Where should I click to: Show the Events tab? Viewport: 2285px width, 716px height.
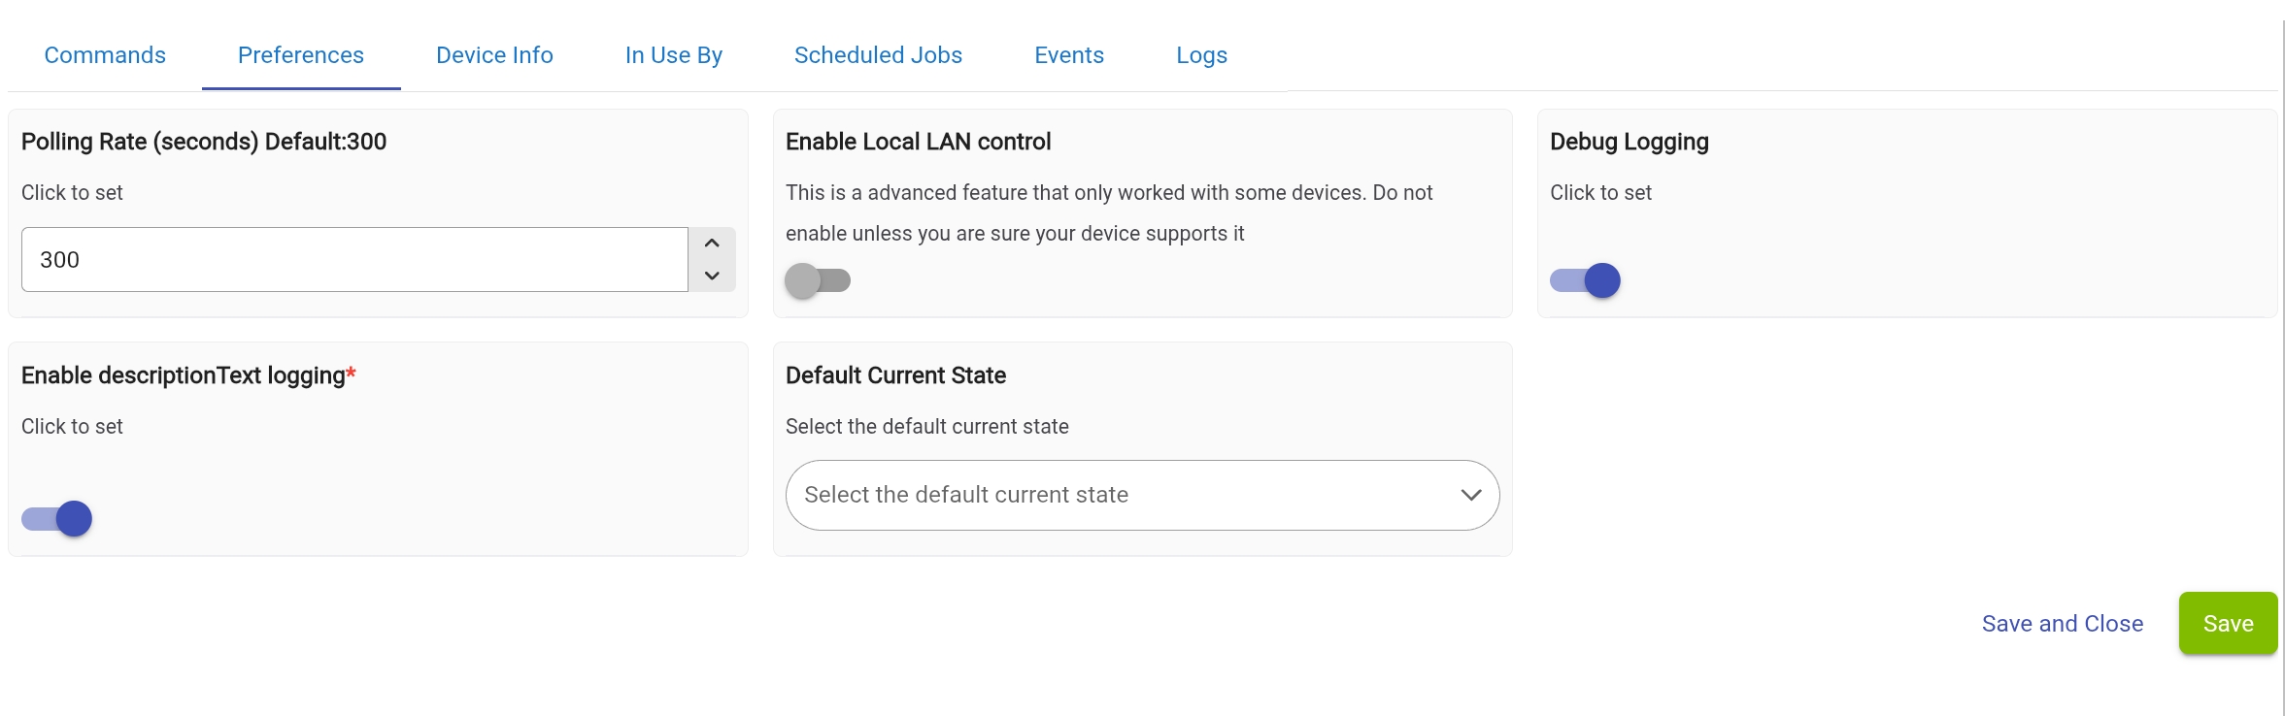point(1069,55)
